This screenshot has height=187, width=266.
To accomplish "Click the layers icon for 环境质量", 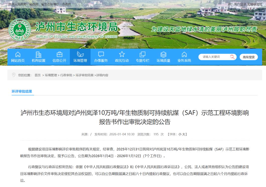I will point(163,54).
